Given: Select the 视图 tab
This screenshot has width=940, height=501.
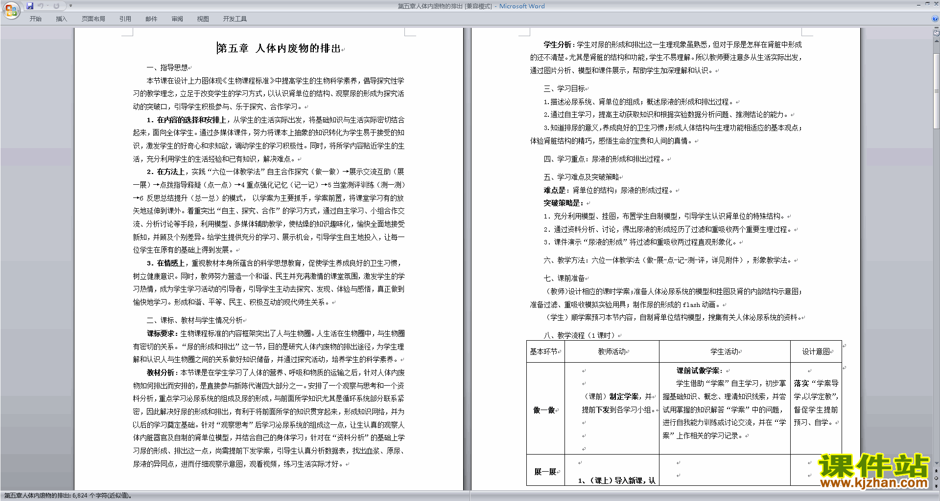Looking at the screenshot, I should click(203, 19).
